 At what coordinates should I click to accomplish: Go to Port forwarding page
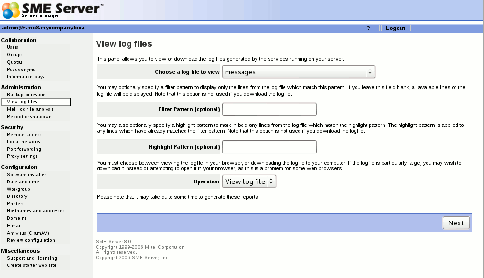coord(24,149)
